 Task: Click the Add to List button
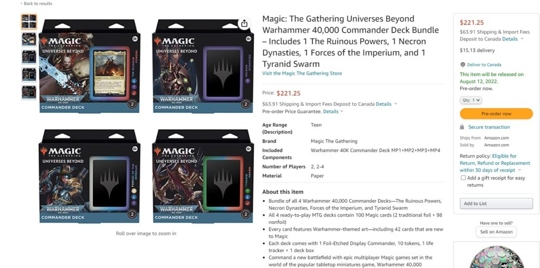pos(496,203)
